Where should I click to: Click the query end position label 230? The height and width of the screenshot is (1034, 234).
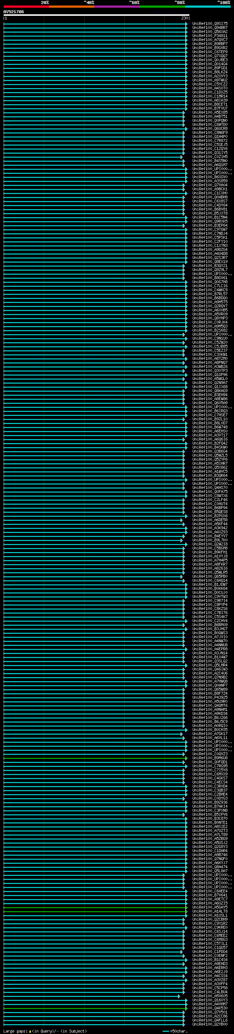click(x=184, y=18)
